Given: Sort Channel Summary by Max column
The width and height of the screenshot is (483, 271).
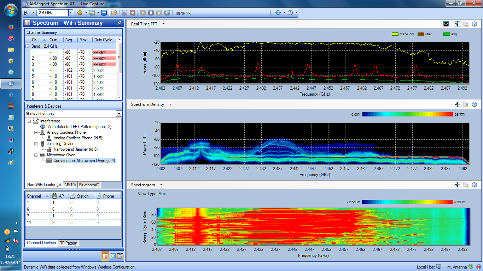Looking at the screenshot, I should 85,40.
